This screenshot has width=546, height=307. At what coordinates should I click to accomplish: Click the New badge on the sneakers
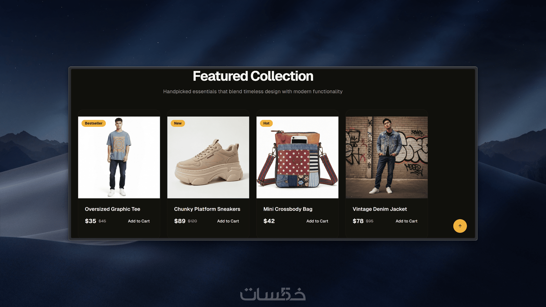pyautogui.click(x=178, y=123)
